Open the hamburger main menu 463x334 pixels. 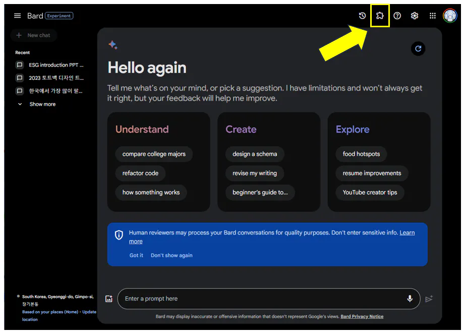[18, 16]
